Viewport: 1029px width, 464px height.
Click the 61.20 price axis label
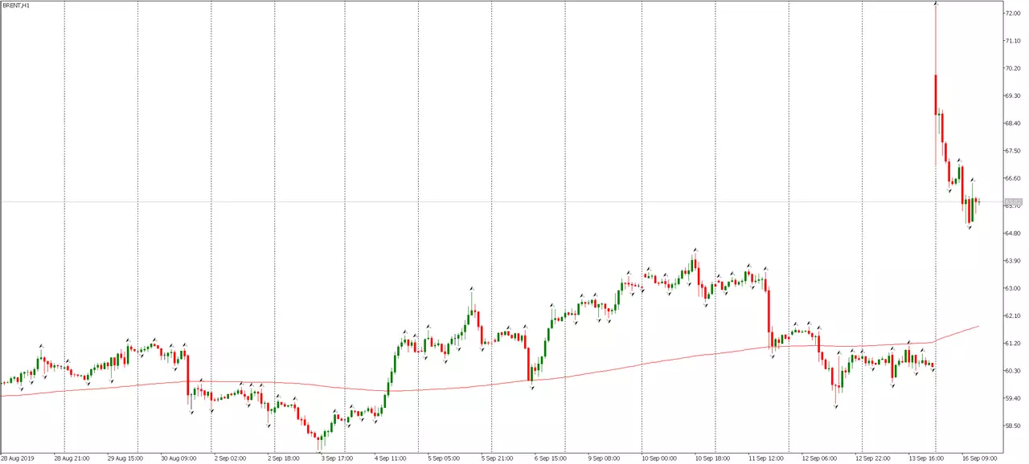pos(1013,344)
